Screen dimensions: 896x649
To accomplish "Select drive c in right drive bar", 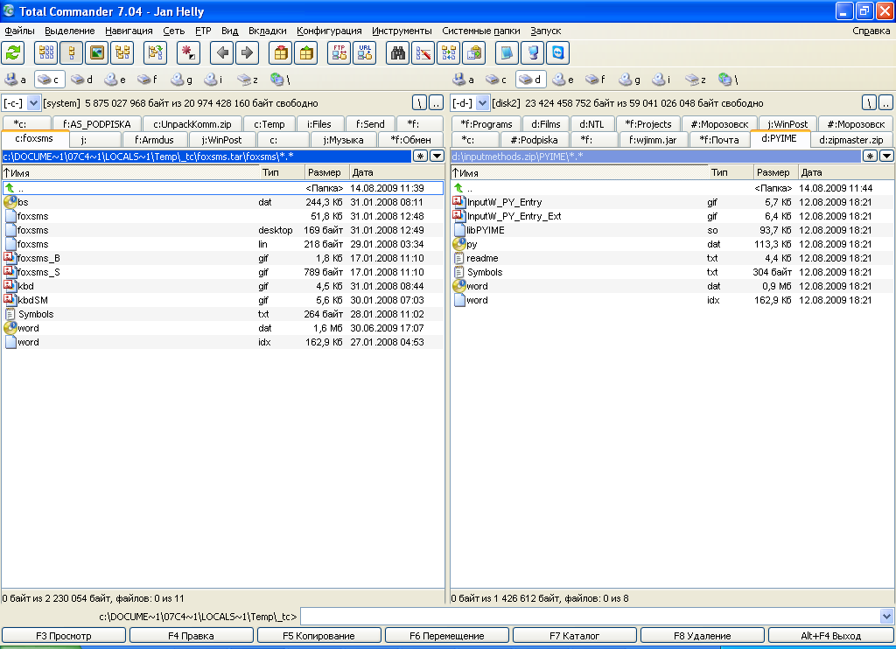I will (x=497, y=80).
